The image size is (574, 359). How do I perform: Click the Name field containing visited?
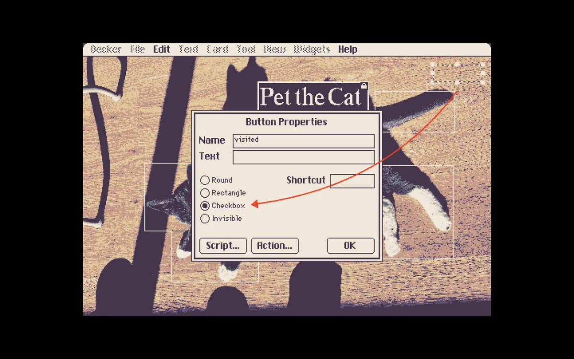point(304,141)
